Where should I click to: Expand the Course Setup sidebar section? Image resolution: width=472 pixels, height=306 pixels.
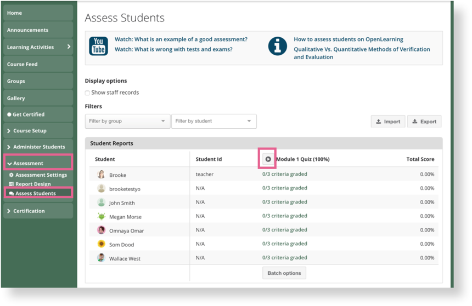38,131
